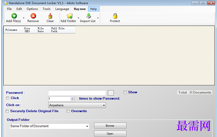
Task: Maximize the Document Locker window
Action: click(203, 3)
